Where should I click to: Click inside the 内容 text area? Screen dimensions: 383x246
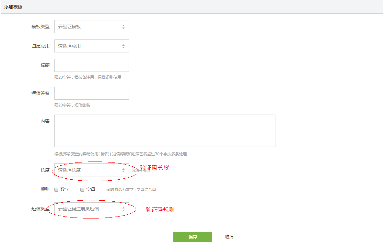tap(165, 131)
